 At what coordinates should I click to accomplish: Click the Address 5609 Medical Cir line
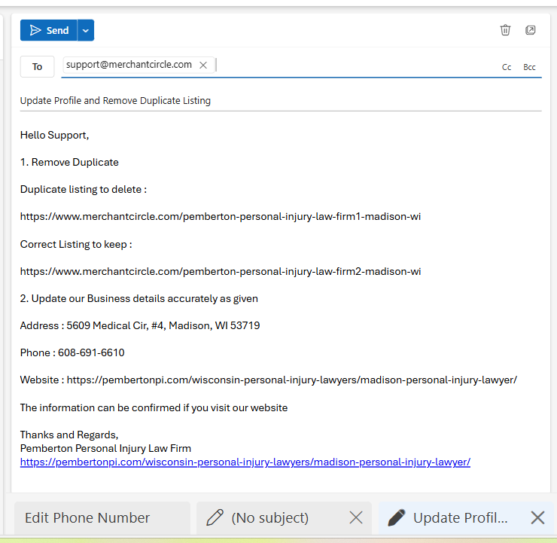(140, 325)
